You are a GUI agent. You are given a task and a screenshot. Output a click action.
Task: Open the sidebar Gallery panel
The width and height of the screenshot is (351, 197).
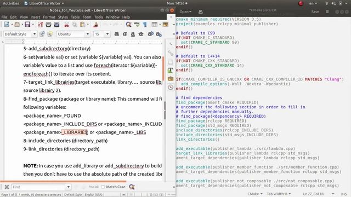pos(171,79)
